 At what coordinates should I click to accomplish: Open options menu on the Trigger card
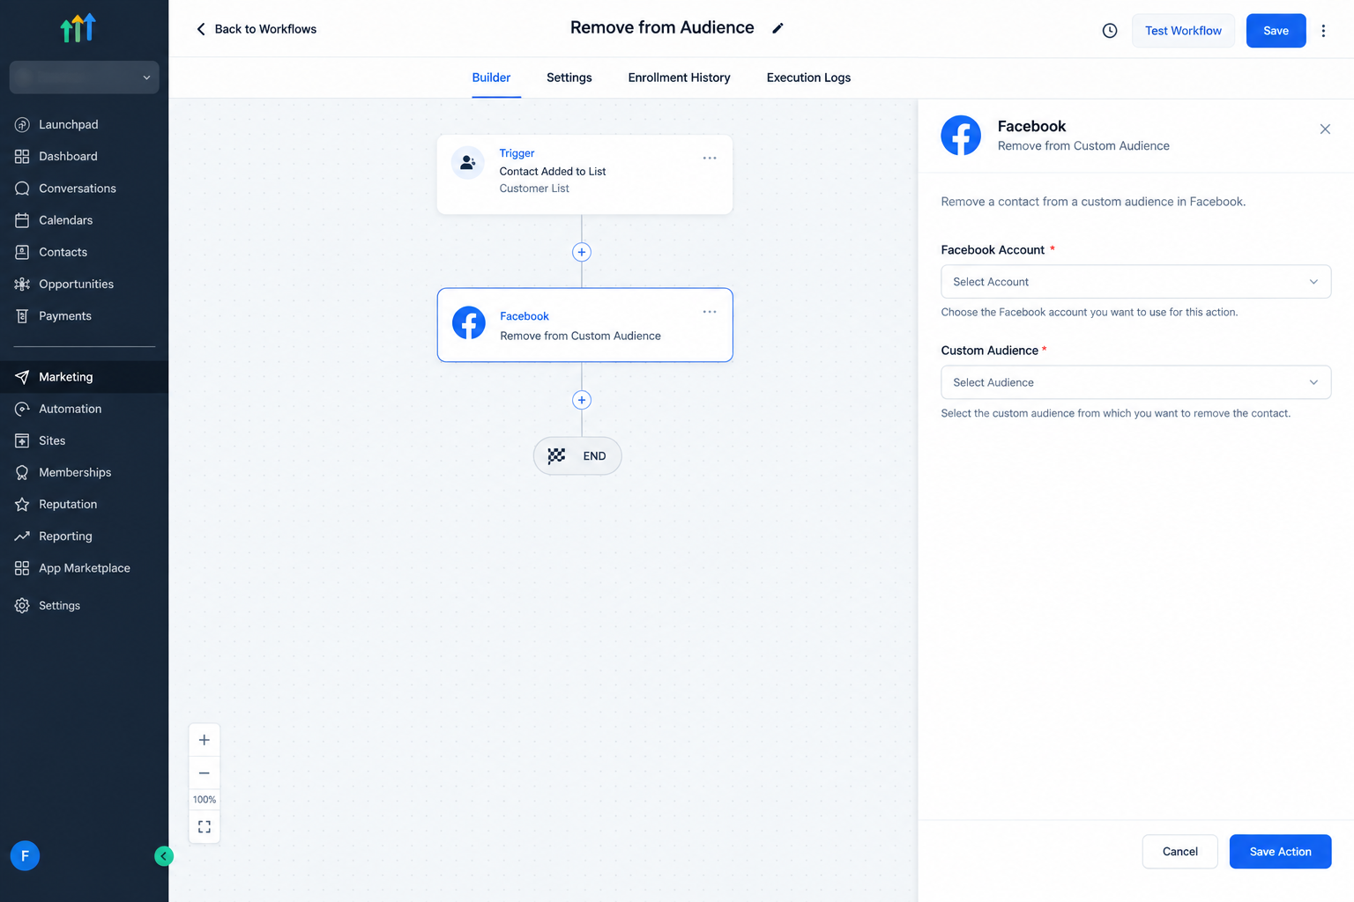(x=710, y=158)
